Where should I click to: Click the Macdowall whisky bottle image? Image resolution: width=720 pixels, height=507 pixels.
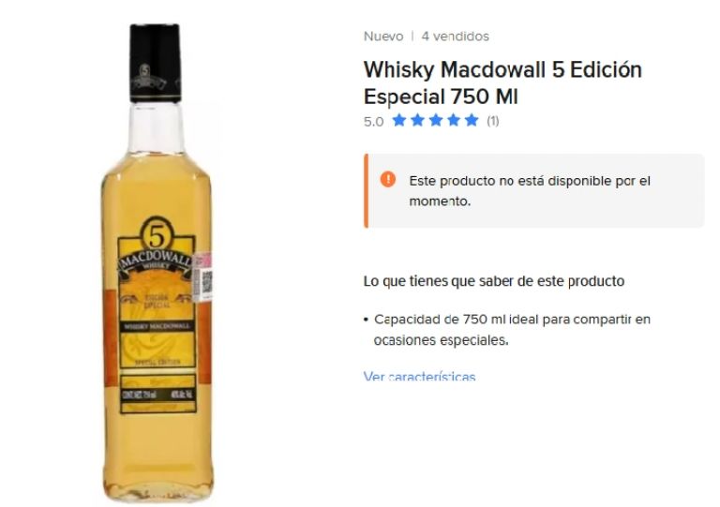coord(157,264)
